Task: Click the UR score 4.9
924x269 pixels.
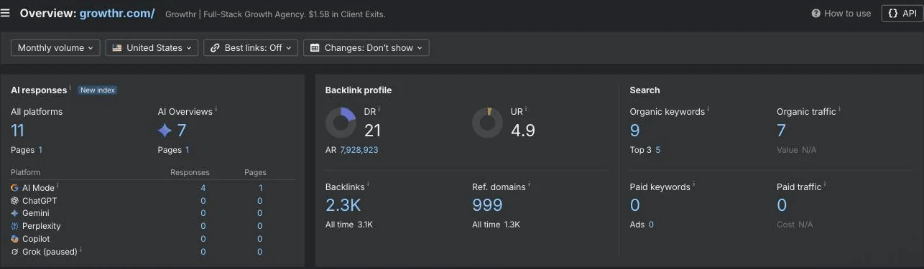Action: click(523, 131)
